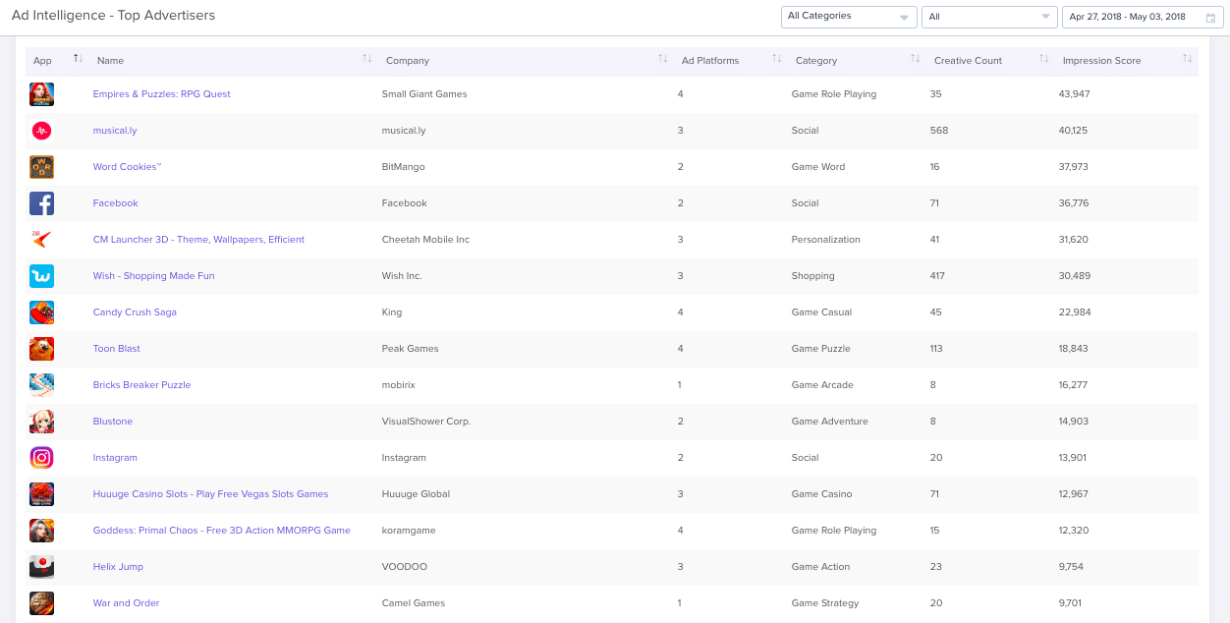
Task: Click the Category column header
Action: pos(816,61)
